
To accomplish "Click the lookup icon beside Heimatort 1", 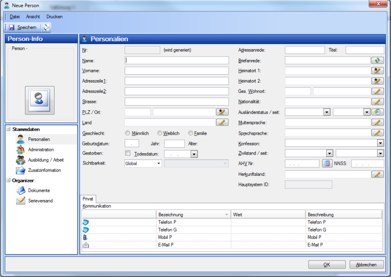I will pos(378,71).
